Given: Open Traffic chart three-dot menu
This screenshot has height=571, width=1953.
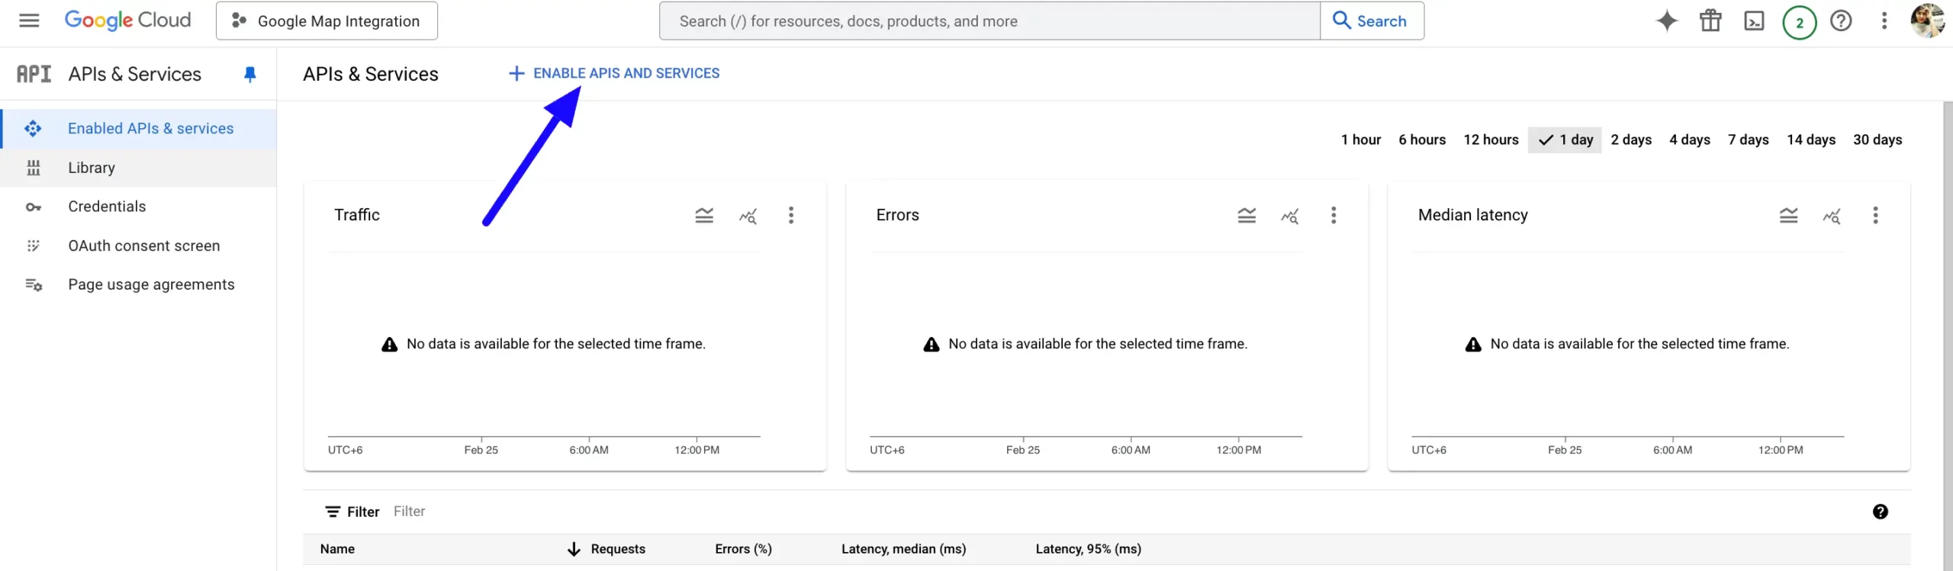Looking at the screenshot, I should [791, 215].
